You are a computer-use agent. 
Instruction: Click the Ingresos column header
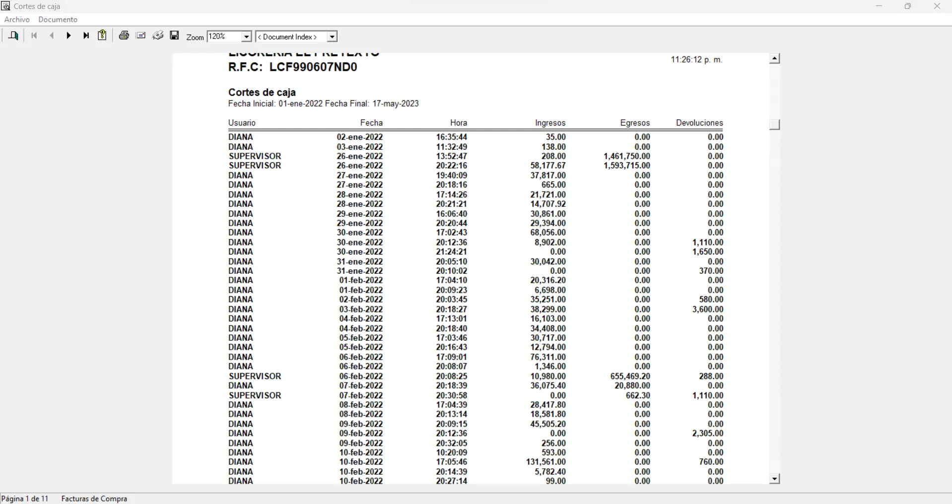(x=550, y=123)
